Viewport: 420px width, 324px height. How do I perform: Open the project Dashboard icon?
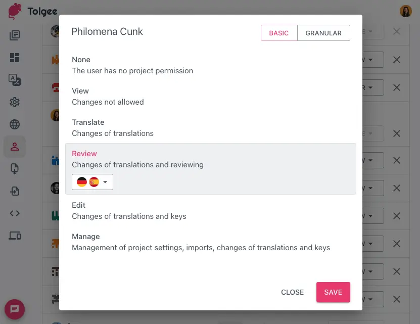15,58
